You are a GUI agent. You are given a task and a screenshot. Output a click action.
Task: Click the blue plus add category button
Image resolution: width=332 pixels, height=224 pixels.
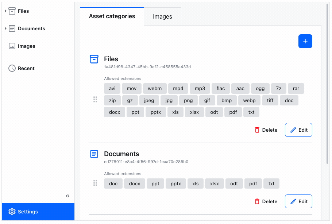click(x=305, y=41)
